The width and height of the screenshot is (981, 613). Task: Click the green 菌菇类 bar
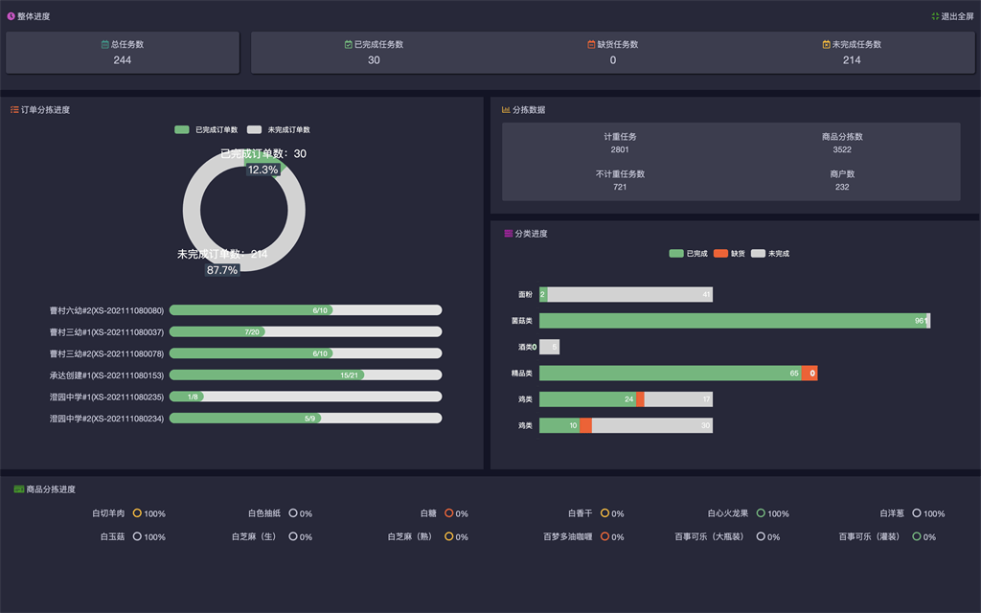tap(728, 321)
